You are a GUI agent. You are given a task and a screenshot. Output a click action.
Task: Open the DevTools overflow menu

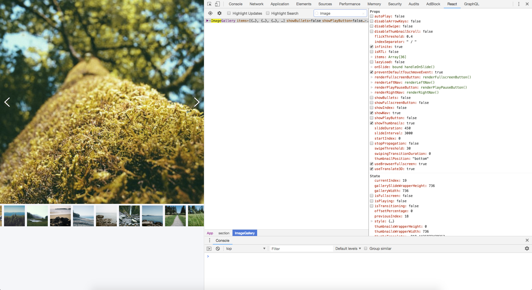click(x=518, y=4)
